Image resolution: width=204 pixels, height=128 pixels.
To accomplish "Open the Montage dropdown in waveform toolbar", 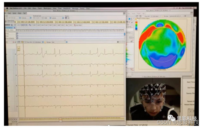I will point(59,42).
